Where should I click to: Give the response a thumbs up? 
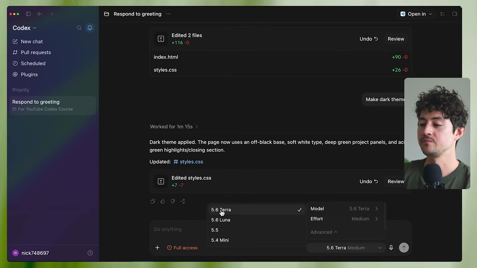coord(162,201)
